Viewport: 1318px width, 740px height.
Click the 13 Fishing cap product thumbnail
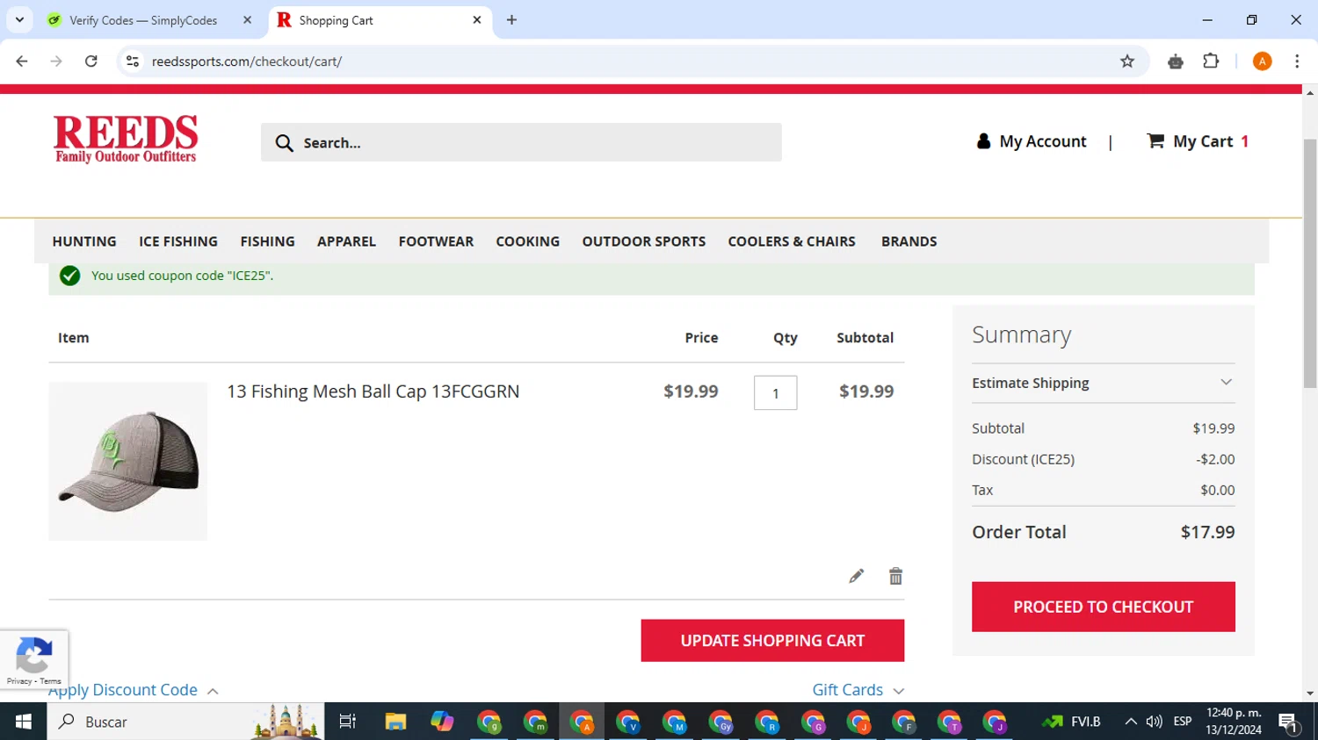[128, 461]
